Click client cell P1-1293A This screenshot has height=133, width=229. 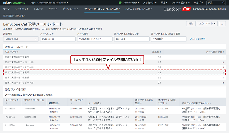point(10,109)
